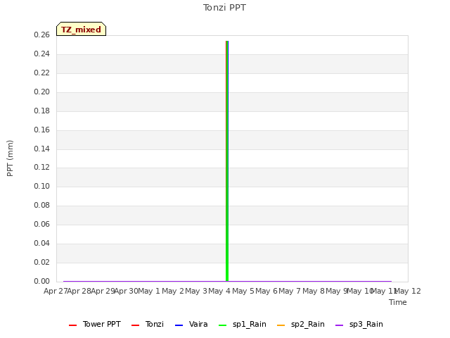Click the red Tonzi legend swatch
The image size is (450, 338).
[x=135, y=325]
